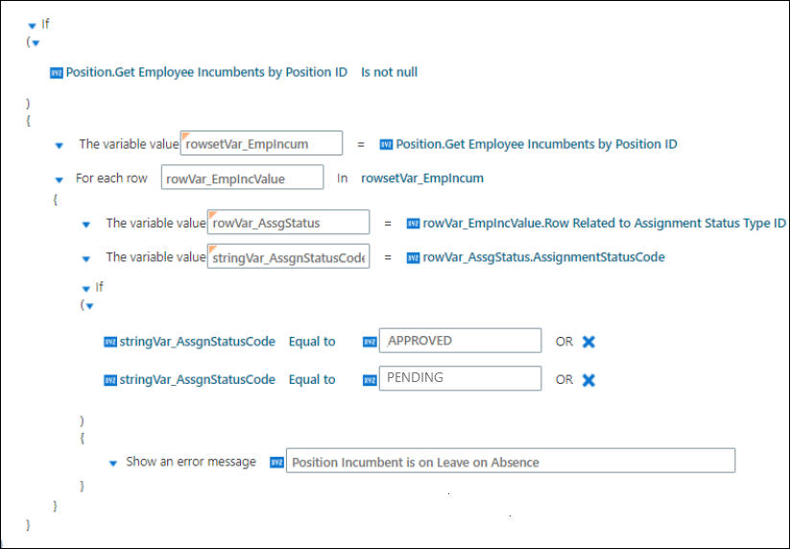Click XYZ icon before Position.Get Employee Incumbents condition
The width and height of the screenshot is (790, 549).
57,73
